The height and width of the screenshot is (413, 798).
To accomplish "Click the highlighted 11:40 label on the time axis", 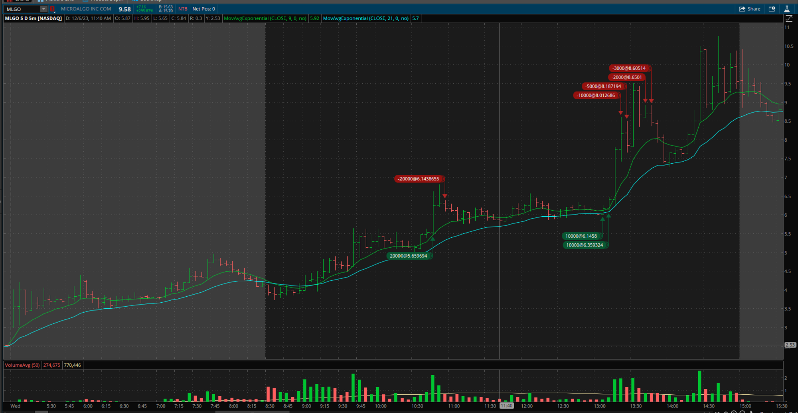I will 507,405.
